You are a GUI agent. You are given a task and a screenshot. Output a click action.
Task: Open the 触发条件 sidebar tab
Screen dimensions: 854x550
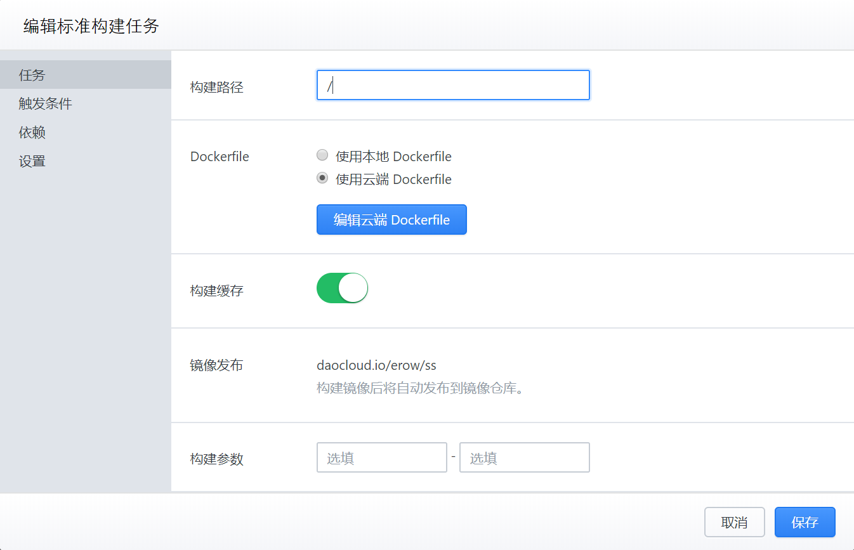(x=86, y=103)
